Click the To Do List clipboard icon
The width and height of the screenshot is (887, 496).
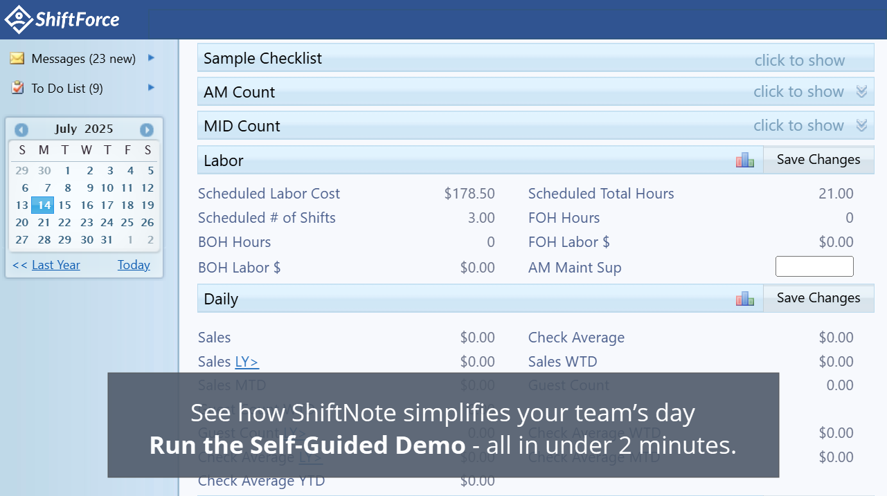(x=17, y=88)
